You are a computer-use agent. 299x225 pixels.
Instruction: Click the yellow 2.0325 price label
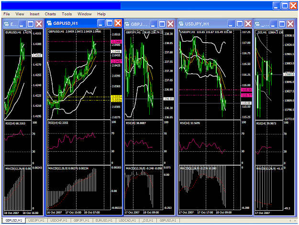(117, 101)
